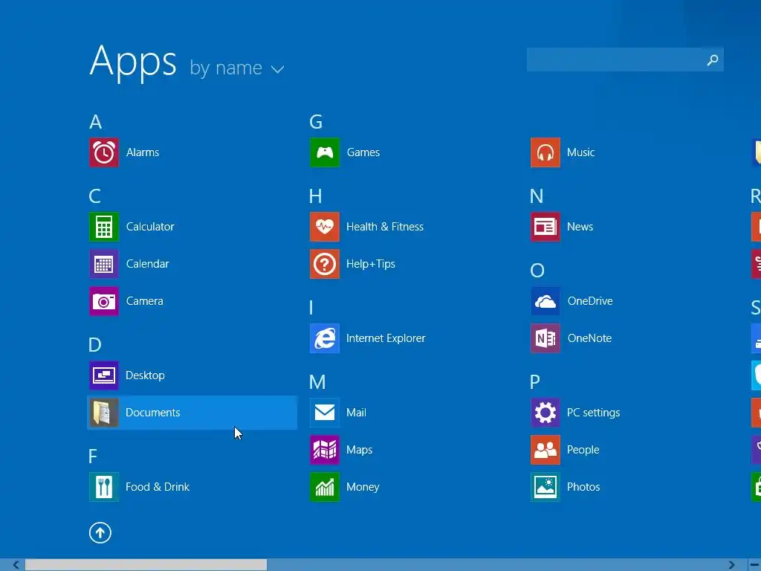The height and width of the screenshot is (571, 761).
Task: Open the Help+Tips icon
Action: (x=325, y=264)
